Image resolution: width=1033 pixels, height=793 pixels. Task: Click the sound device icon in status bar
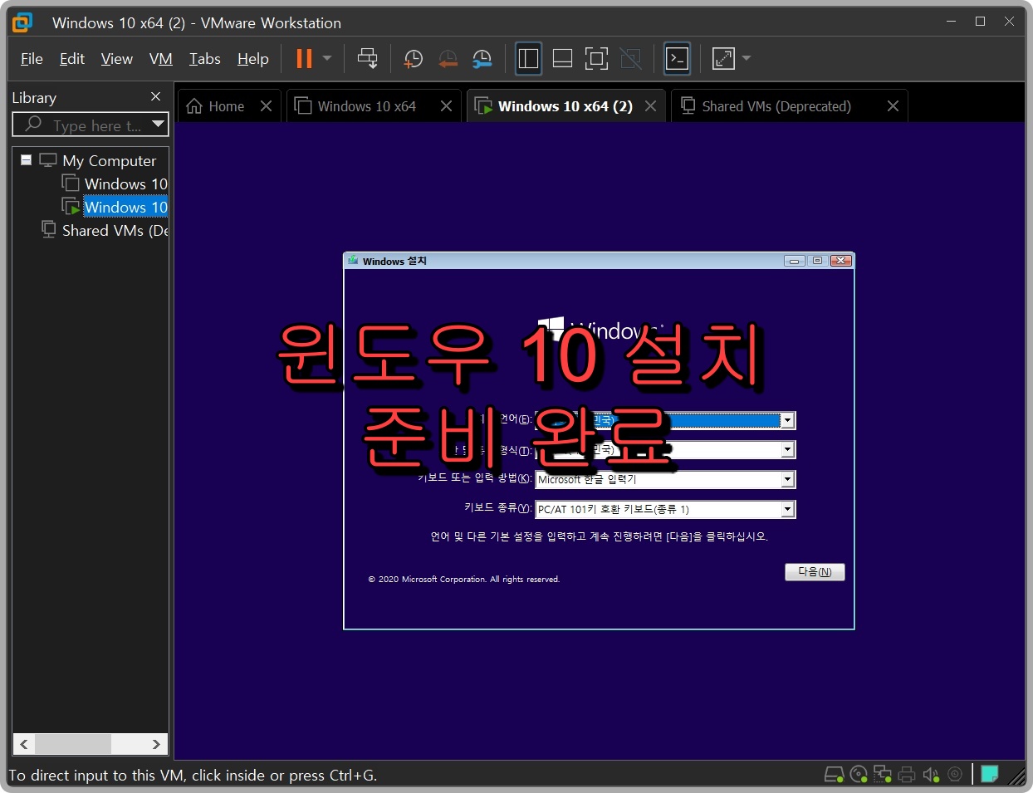(x=930, y=773)
